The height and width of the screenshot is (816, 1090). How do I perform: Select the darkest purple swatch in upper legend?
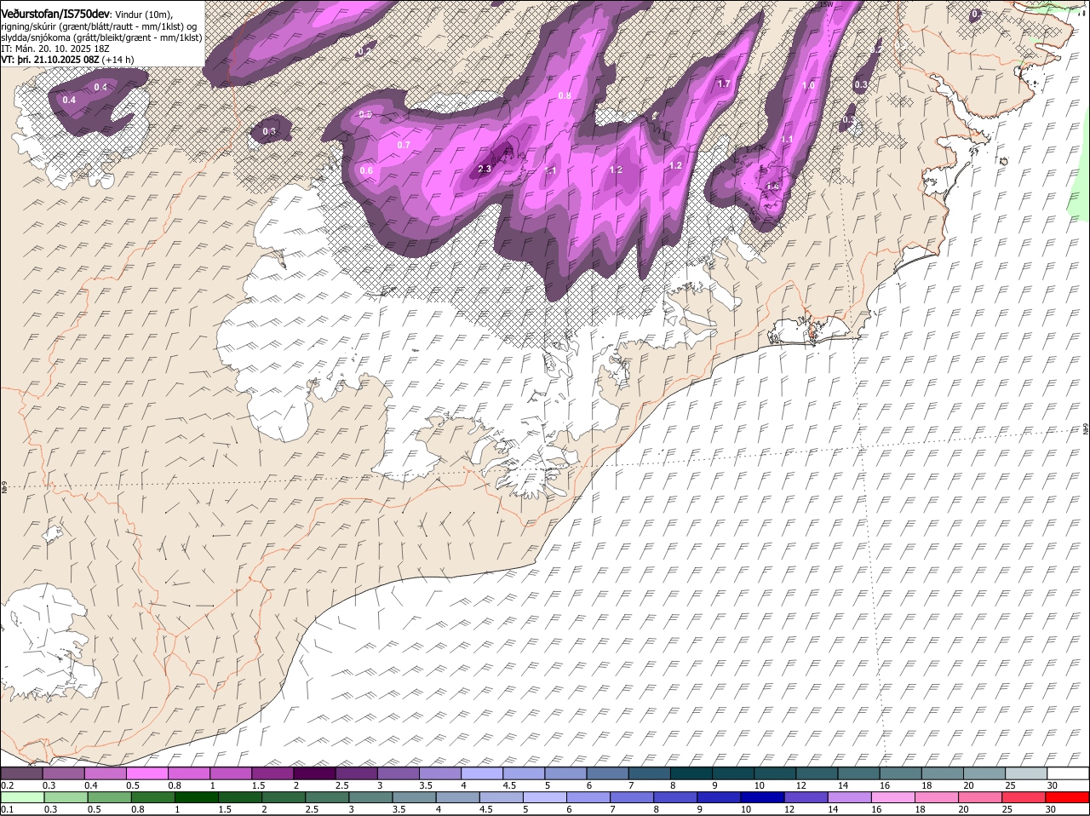click(315, 773)
